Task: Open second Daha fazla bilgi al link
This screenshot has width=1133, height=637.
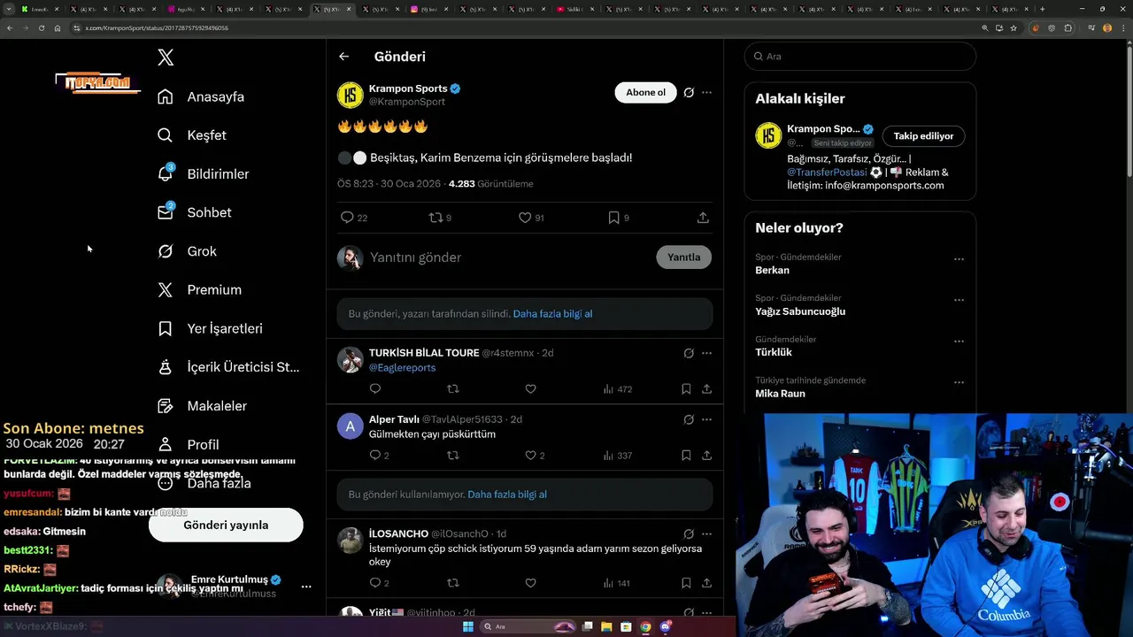Action: (x=507, y=495)
